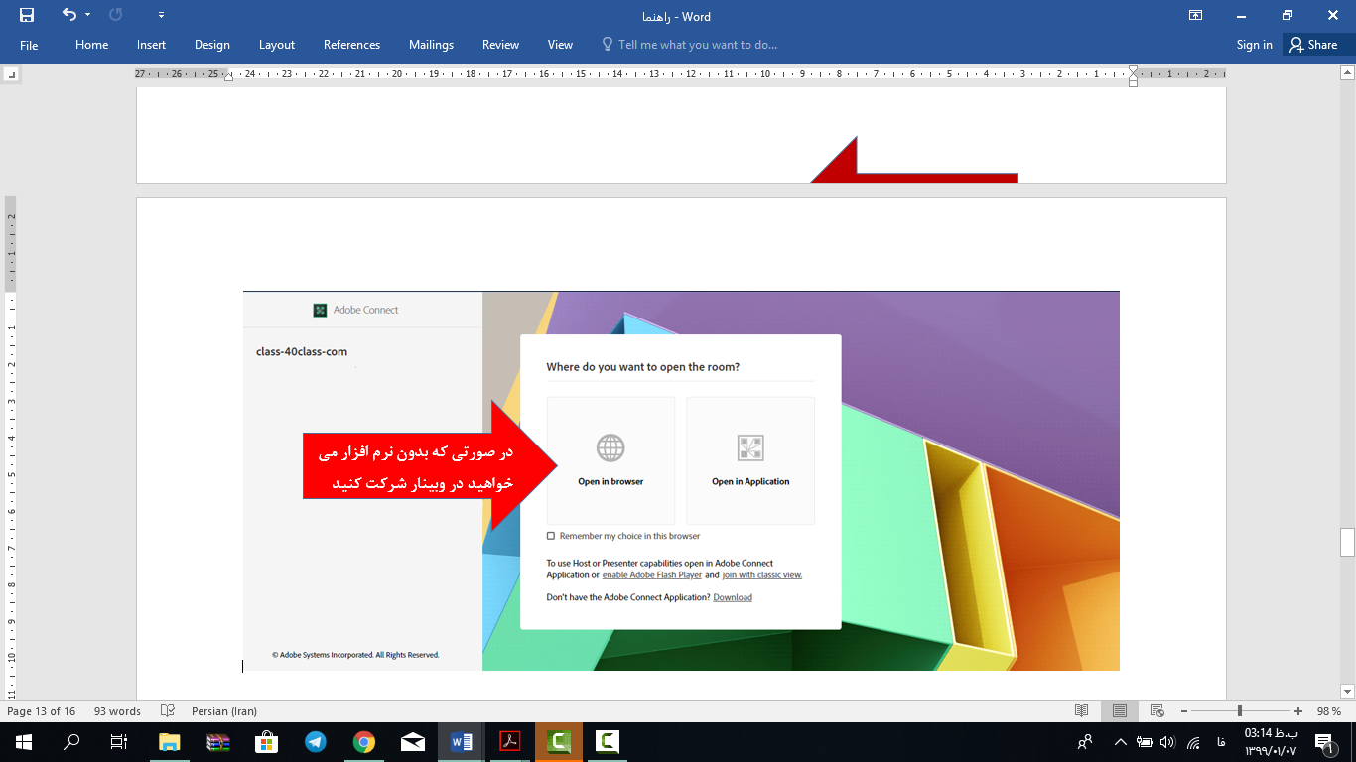Viewport: 1356px width, 762px height.
Task: Open Customize Quick Access Toolbar dropdown
Action: tap(162, 15)
